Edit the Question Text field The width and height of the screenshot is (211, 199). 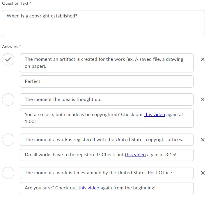[x=103, y=23]
